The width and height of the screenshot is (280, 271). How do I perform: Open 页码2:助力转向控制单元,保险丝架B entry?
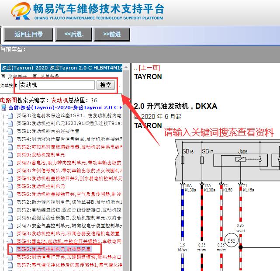click(69, 202)
